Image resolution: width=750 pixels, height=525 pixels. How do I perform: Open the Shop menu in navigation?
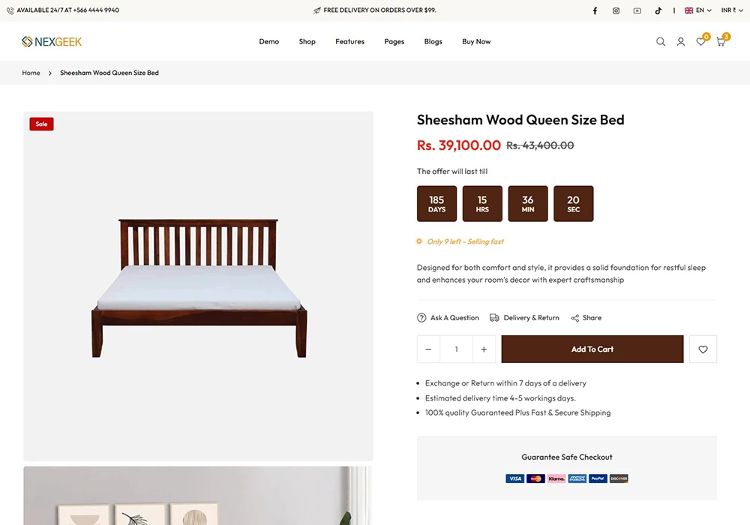pos(307,41)
